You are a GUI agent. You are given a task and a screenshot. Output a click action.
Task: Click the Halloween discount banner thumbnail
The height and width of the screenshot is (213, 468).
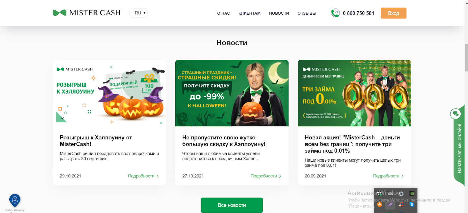click(x=232, y=93)
